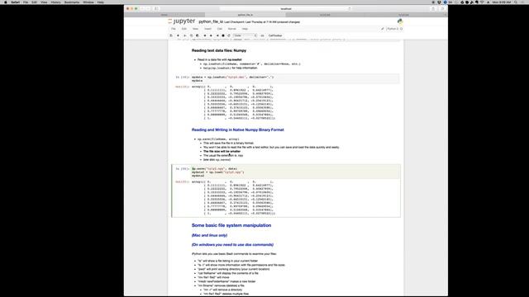This screenshot has width=529, height=297.
Task: Click the np.loadtxt code cell
Action: pyautogui.click(x=295, y=79)
